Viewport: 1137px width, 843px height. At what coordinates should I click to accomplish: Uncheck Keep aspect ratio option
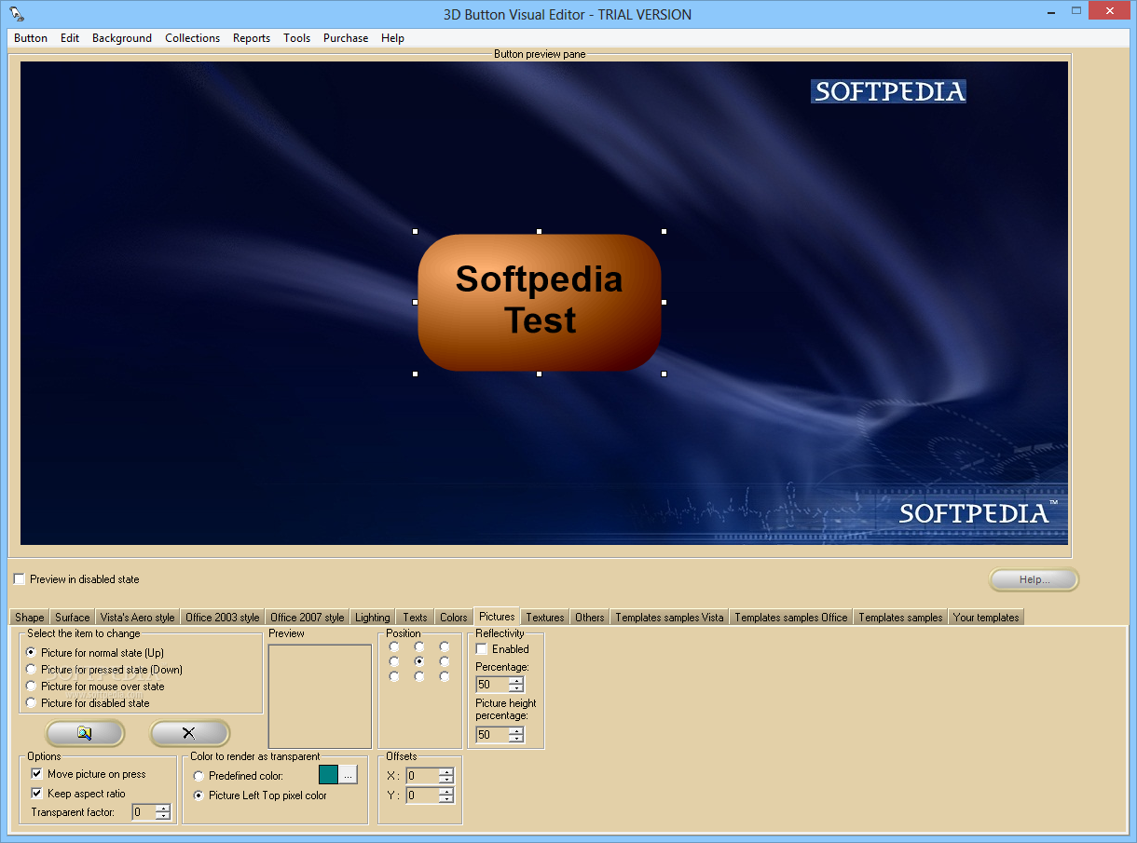point(37,794)
